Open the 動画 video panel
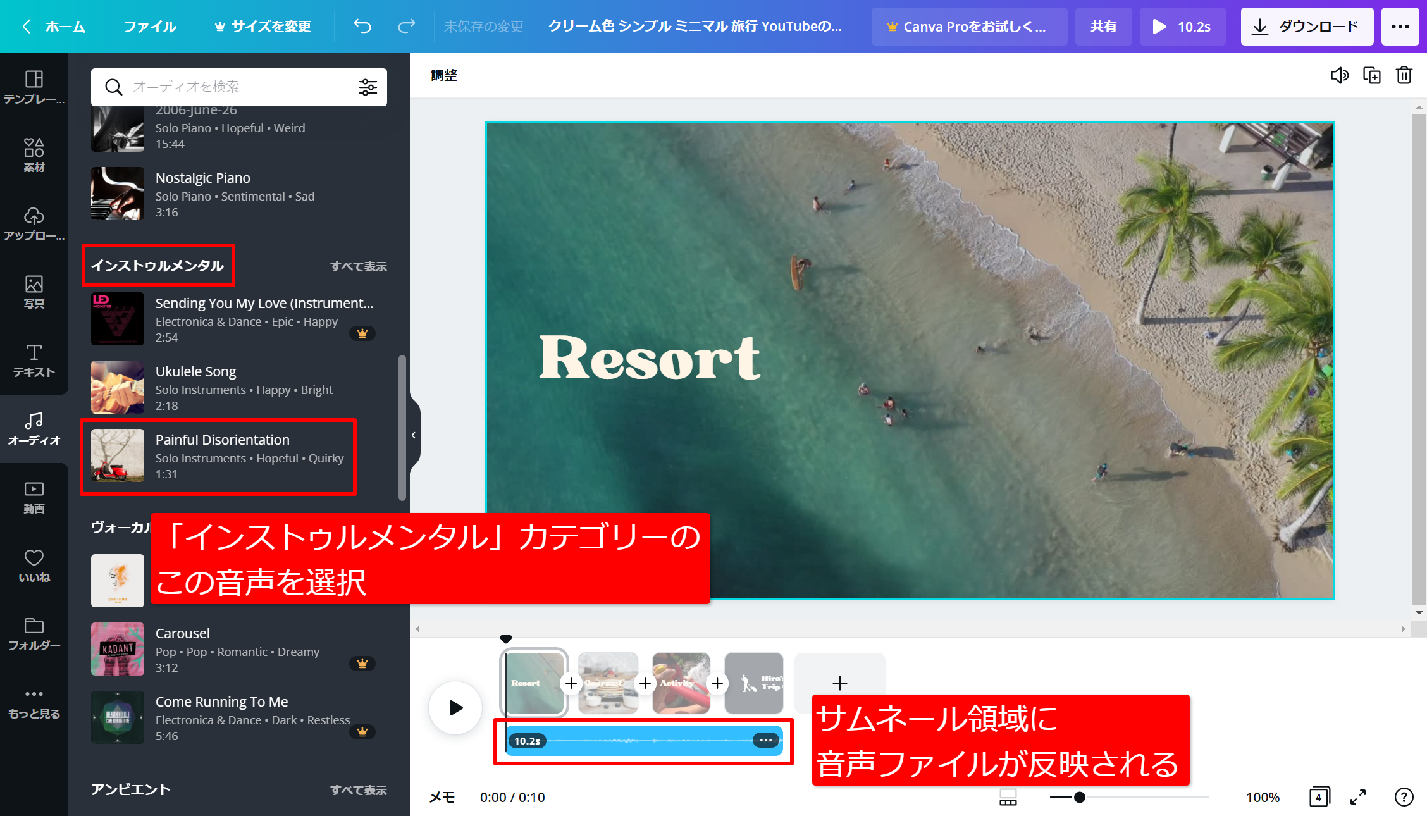1427x816 pixels. pos(34,497)
